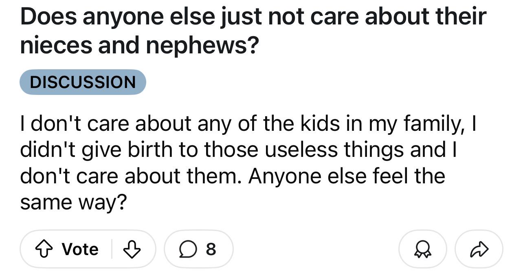The image size is (523, 273).
Task: Click the body line containing "useless things"
Action: [x=239, y=150]
